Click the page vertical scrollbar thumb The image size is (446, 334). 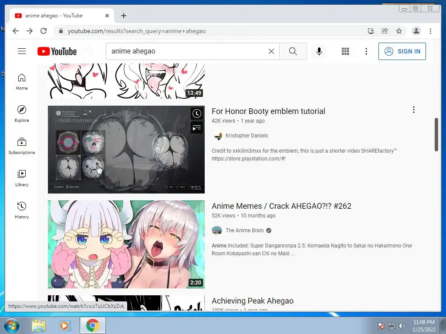(436, 135)
